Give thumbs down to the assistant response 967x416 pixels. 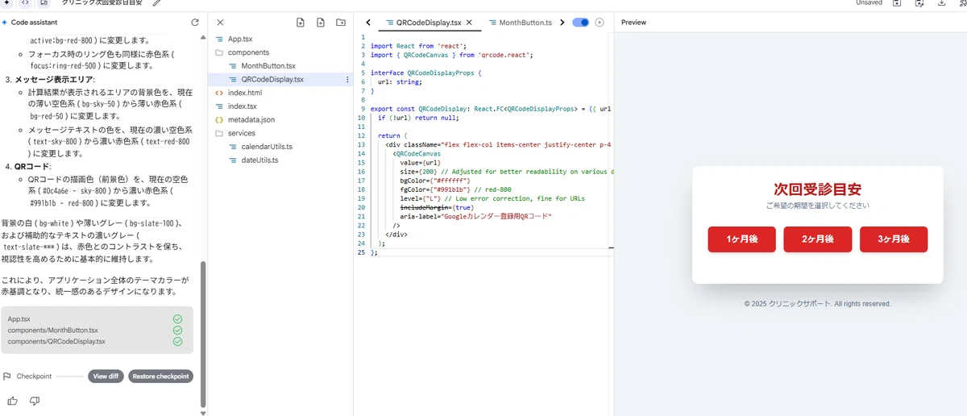click(x=35, y=401)
